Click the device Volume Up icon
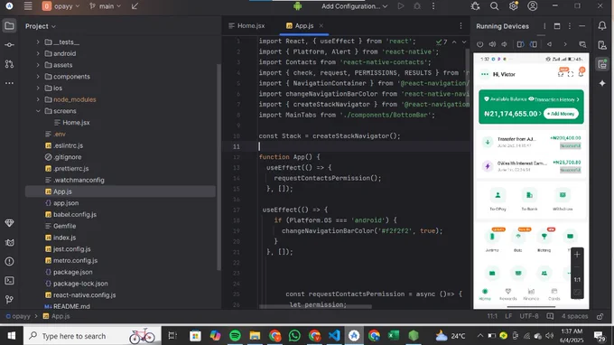 point(492,44)
